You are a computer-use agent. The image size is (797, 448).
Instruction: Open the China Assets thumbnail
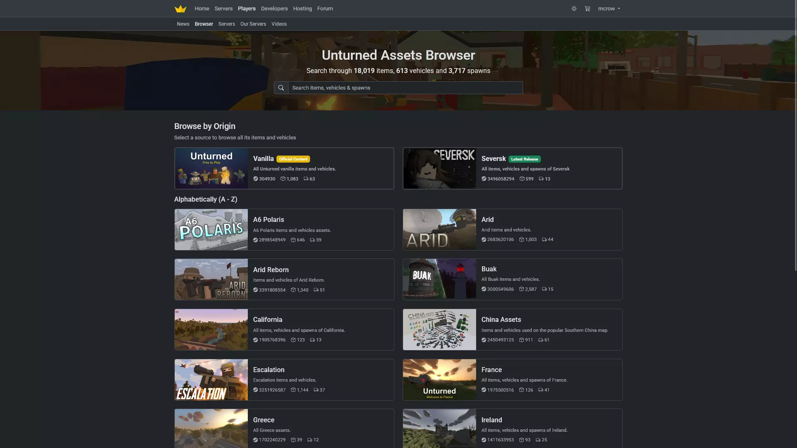440,330
